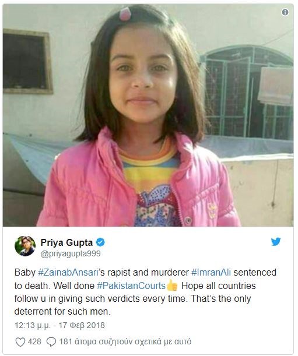
Task: Open replies via speech bubble icon
Action: coord(51,342)
